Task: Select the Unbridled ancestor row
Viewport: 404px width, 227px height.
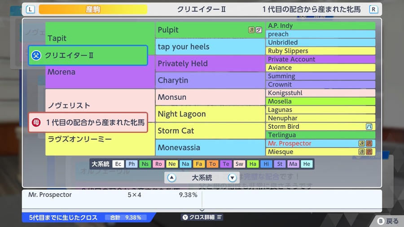Action: click(x=321, y=43)
